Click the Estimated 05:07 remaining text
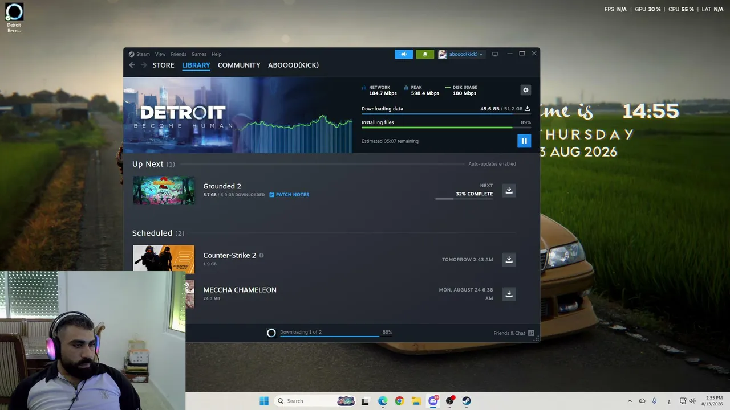Viewport: 730px width, 410px height. click(x=390, y=141)
